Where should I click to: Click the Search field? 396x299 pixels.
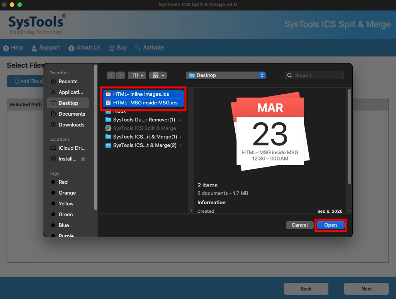[314, 75]
